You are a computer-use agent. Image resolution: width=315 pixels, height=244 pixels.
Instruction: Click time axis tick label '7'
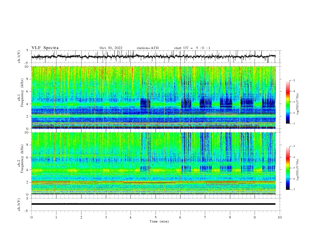[x=205, y=217]
